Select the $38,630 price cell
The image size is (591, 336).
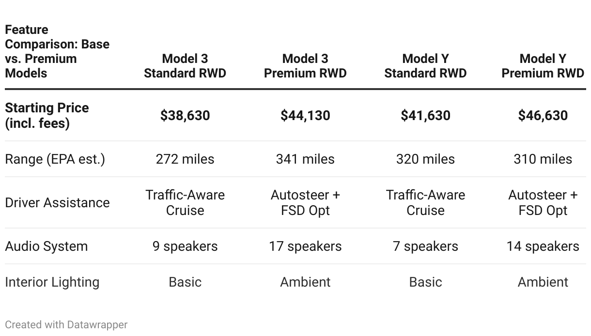click(x=185, y=115)
